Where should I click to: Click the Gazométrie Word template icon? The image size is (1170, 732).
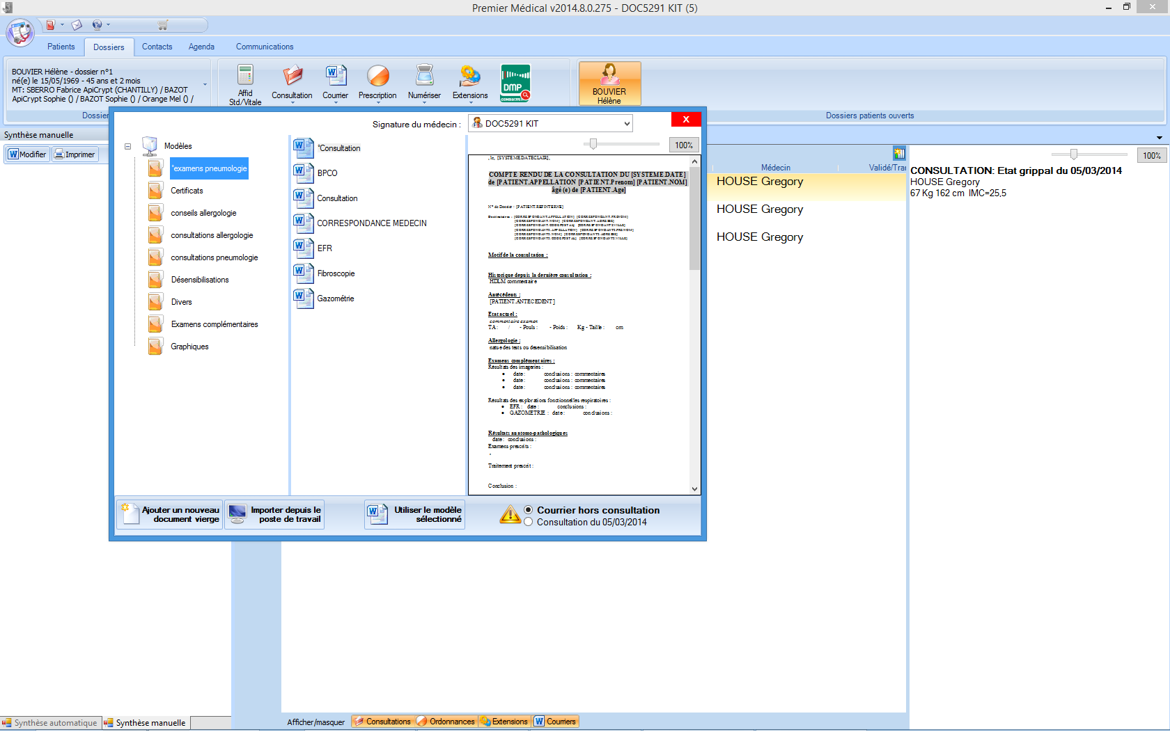[303, 298]
